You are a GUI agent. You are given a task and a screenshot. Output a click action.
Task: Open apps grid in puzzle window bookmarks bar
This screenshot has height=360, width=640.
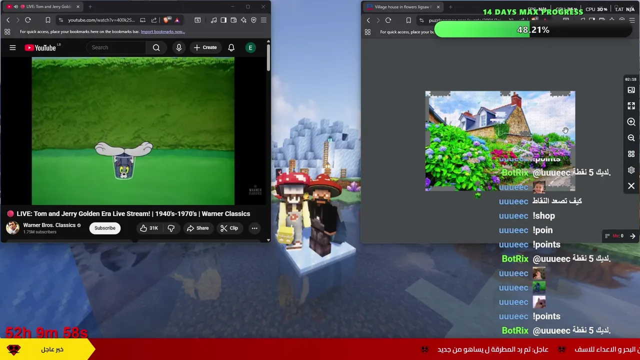tap(367, 32)
